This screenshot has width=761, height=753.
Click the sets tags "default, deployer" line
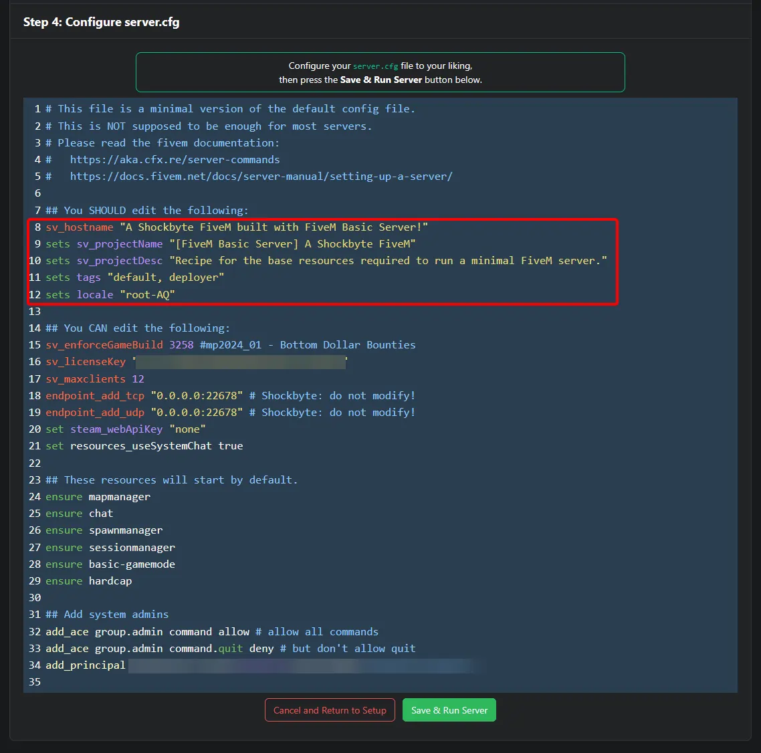click(135, 278)
